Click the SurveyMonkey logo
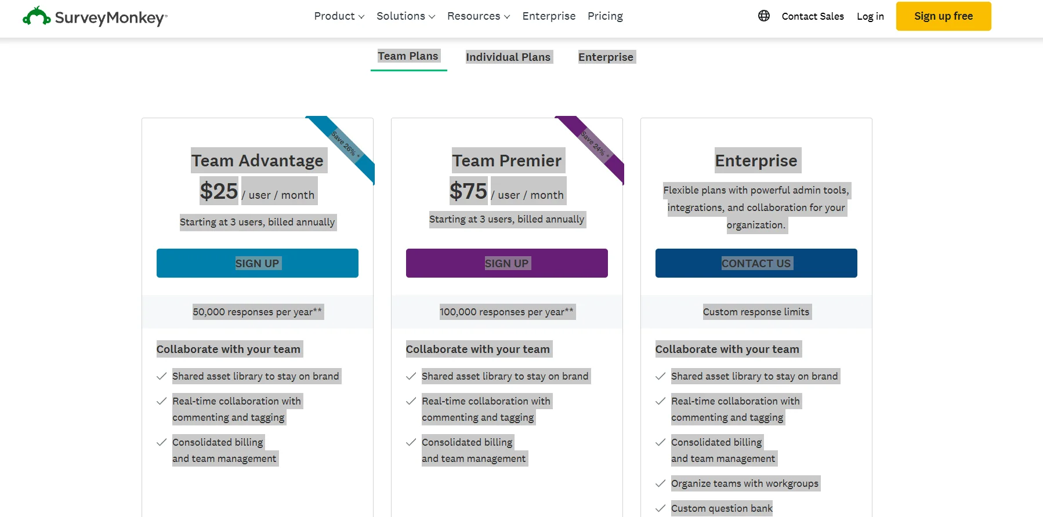The width and height of the screenshot is (1043, 517). click(95, 17)
